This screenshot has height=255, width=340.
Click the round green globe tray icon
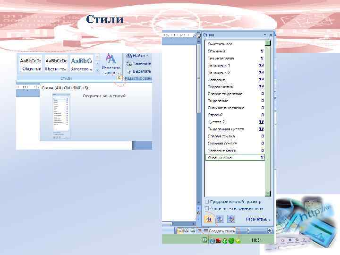(x=231, y=240)
